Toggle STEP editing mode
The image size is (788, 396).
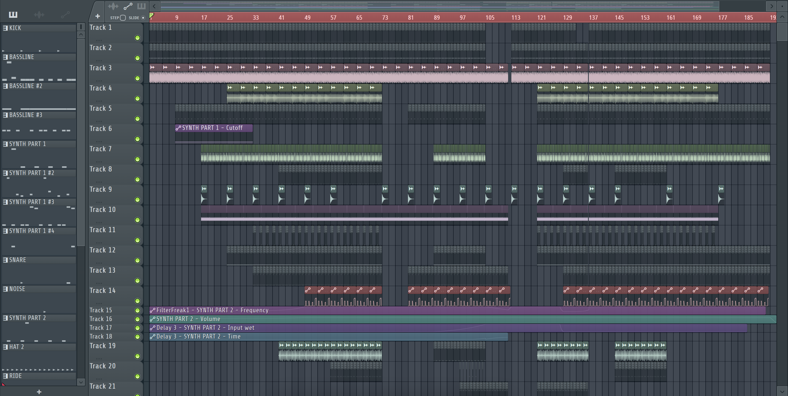tap(123, 18)
